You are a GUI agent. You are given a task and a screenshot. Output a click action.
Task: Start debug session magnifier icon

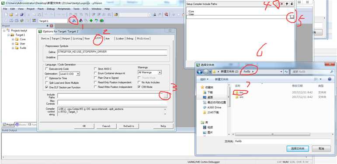click(166, 14)
